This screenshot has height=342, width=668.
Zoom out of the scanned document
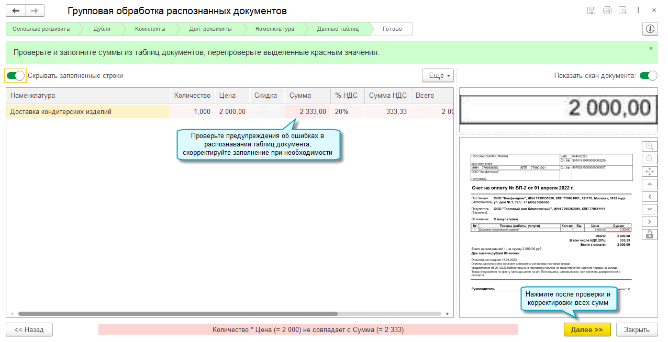coord(650,159)
